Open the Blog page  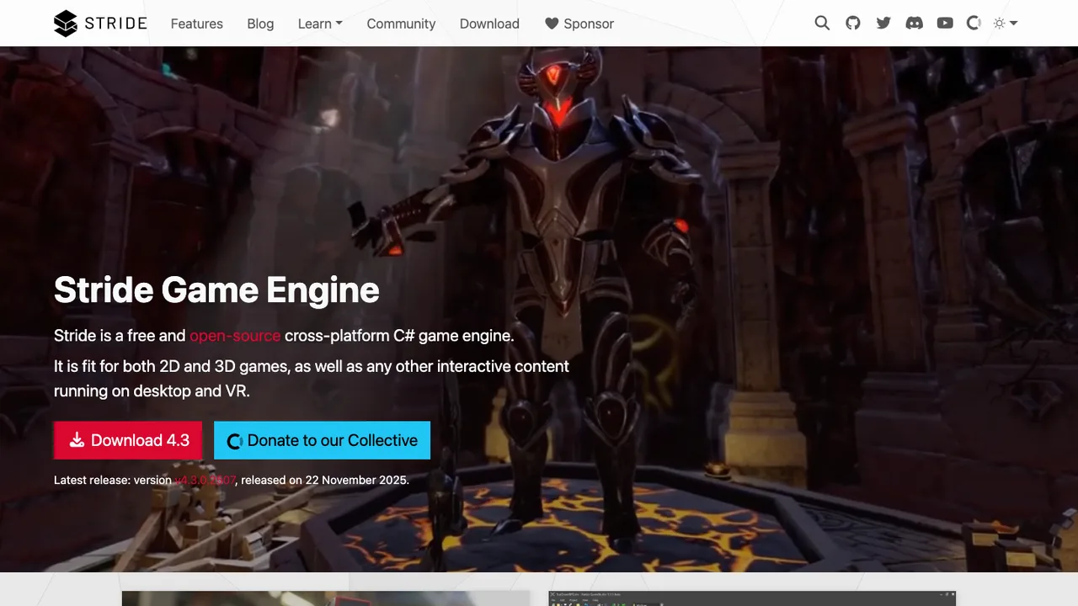point(260,24)
